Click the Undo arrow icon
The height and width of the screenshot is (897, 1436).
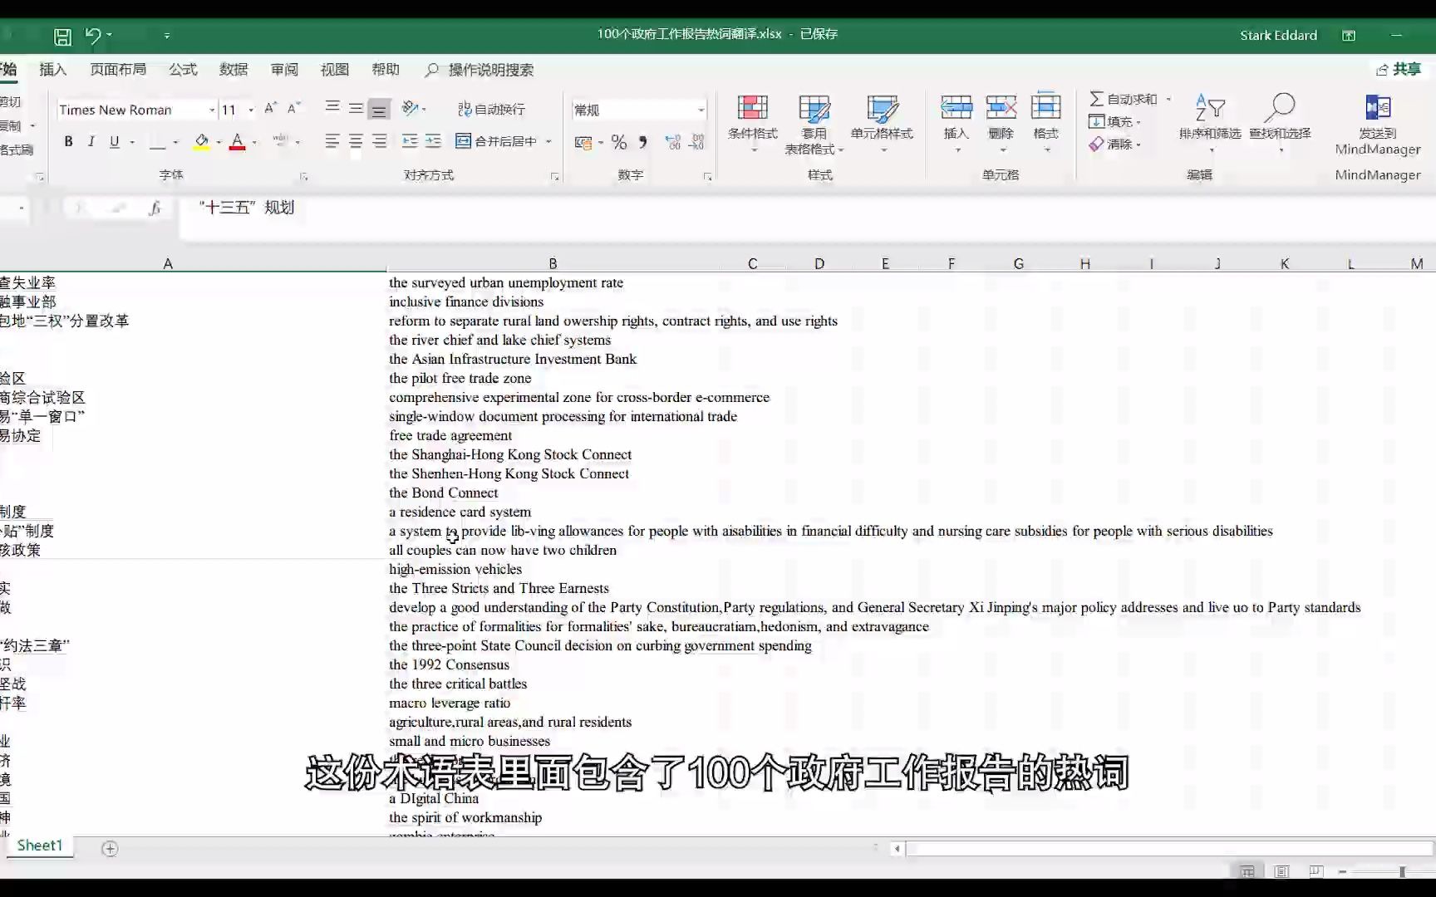coord(93,36)
